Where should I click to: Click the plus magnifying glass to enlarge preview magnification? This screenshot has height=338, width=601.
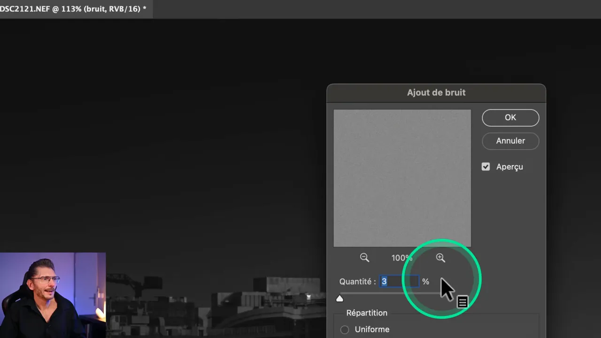point(440,258)
